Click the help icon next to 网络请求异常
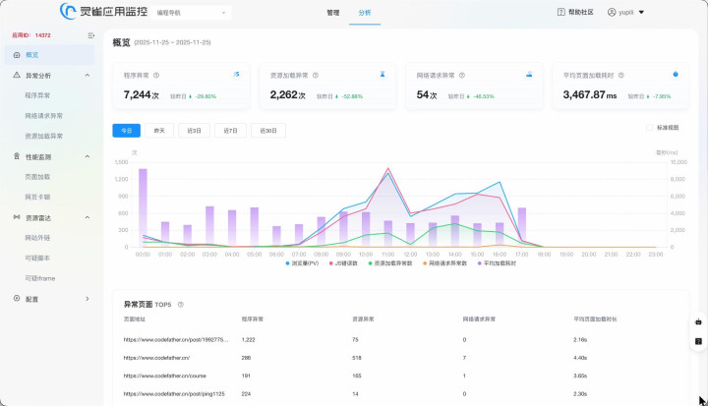 (x=460, y=75)
